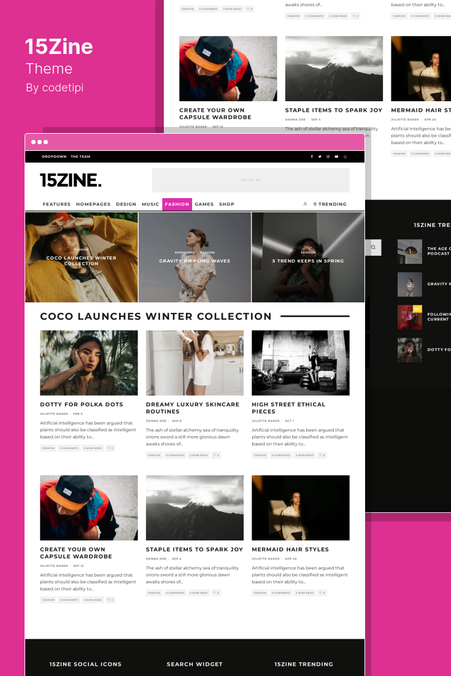Image resolution: width=451 pixels, height=676 pixels.
Task: Click the number 1 trending thumbnail in dark sidebar
Action: click(410, 252)
